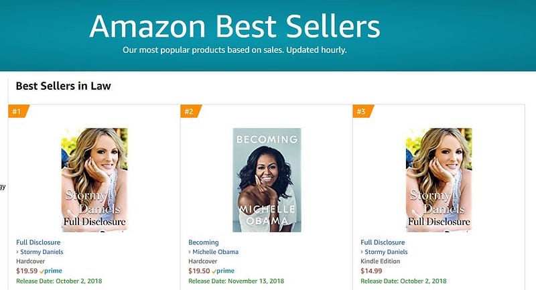This screenshot has width=536, height=290.
Task: Click the #1 orange rank badge
Action: [x=17, y=111]
